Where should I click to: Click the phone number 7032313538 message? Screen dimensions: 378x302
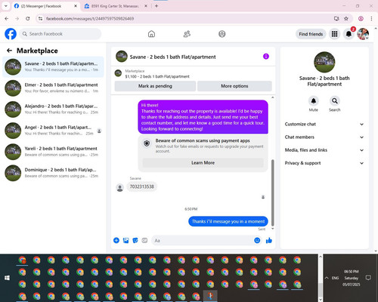(x=141, y=186)
